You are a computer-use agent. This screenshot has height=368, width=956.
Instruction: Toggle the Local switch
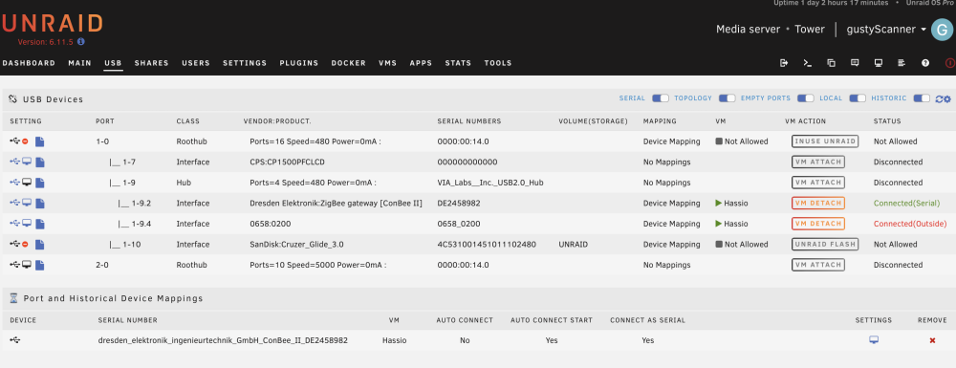[858, 98]
